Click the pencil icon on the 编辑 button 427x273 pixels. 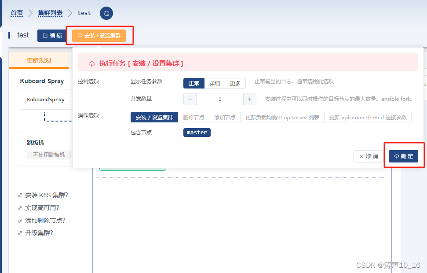46,36
